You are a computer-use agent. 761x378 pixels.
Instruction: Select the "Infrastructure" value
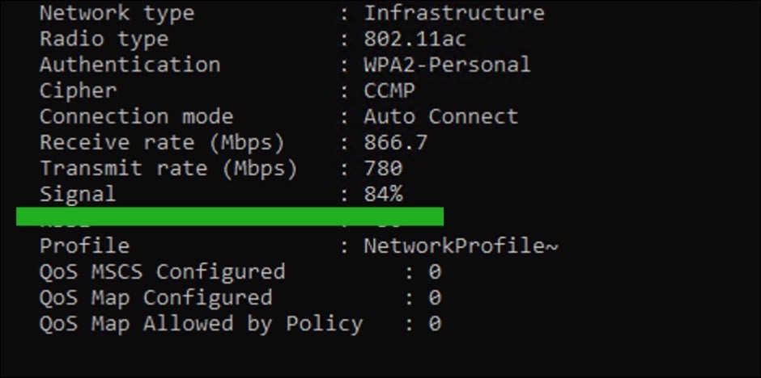click(453, 14)
